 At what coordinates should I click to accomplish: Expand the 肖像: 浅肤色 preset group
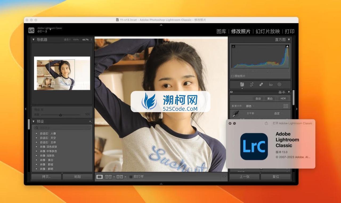click(x=37, y=156)
